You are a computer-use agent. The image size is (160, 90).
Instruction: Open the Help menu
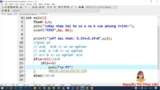(53, 4)
